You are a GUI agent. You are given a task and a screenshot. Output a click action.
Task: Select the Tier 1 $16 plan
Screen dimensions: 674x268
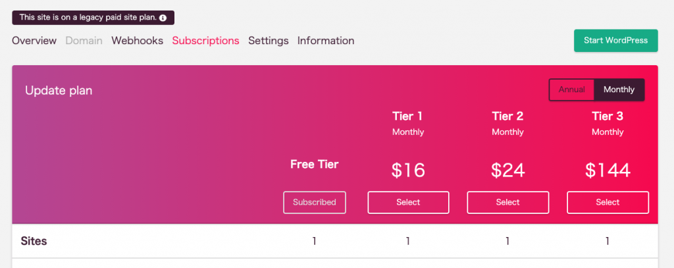(x=408, y=202)
